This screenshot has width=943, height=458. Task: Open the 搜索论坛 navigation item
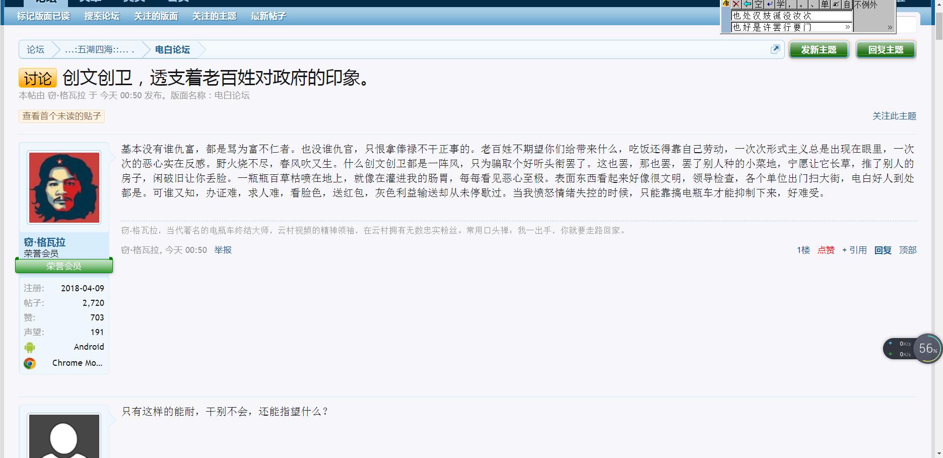(x=102, y=16)
